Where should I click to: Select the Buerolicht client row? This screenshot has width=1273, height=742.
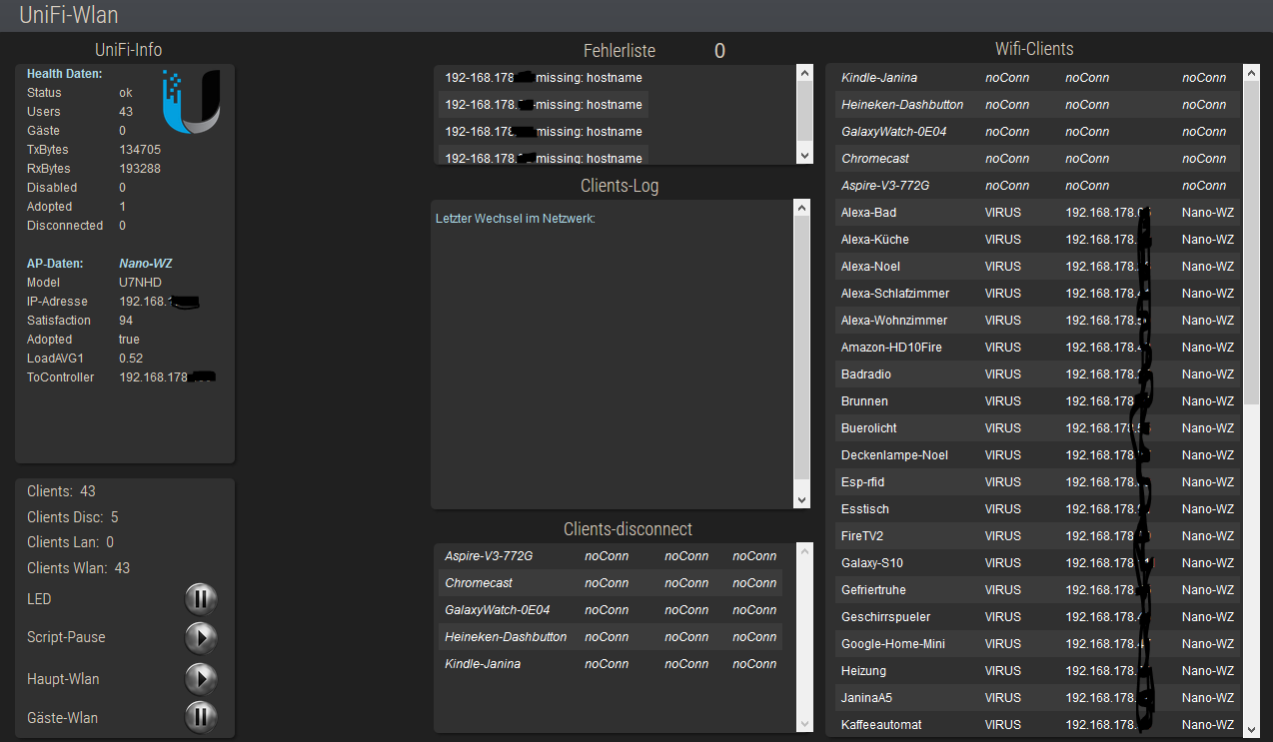coord(1039,428)
